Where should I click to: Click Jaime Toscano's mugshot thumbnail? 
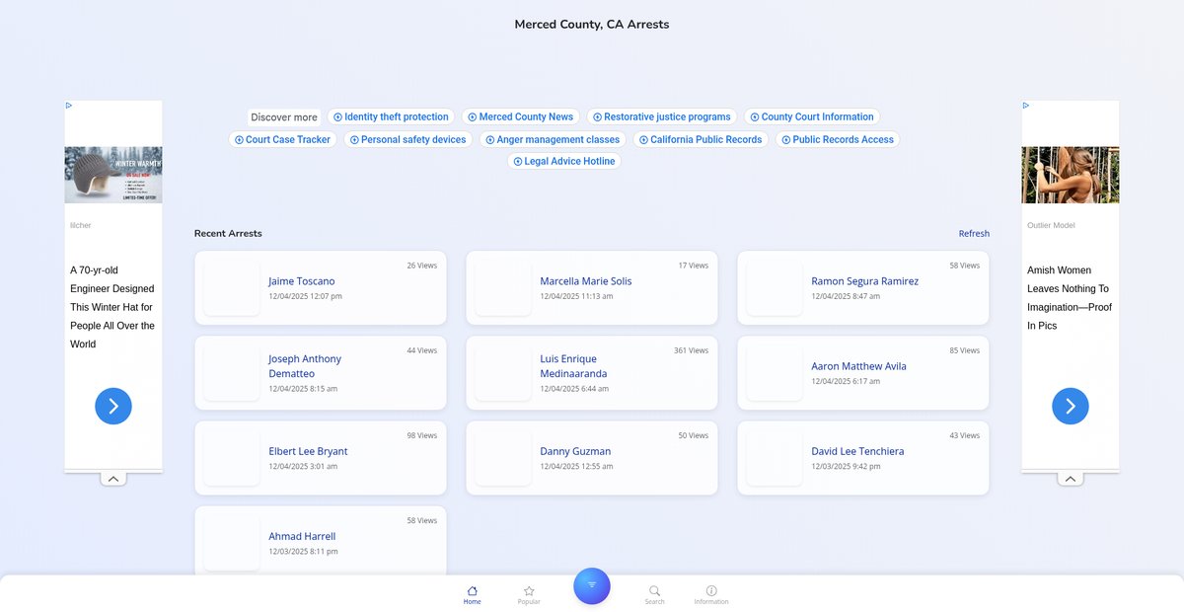pos(232,288)
